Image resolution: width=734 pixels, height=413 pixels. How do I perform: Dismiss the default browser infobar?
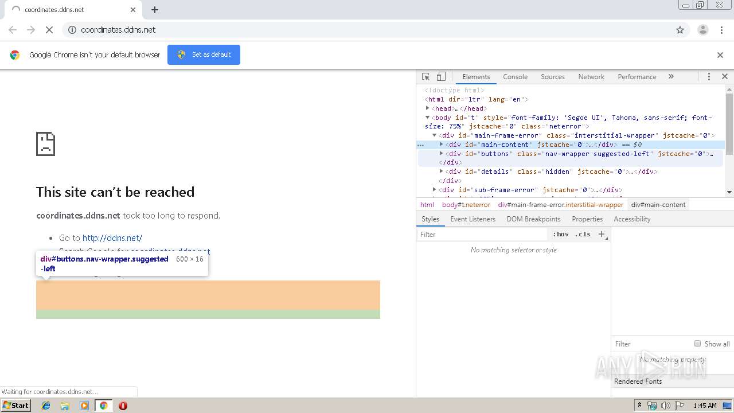pos(720,55)
